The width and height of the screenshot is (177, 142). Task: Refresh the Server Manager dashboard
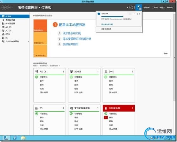[x=131, y=7]
